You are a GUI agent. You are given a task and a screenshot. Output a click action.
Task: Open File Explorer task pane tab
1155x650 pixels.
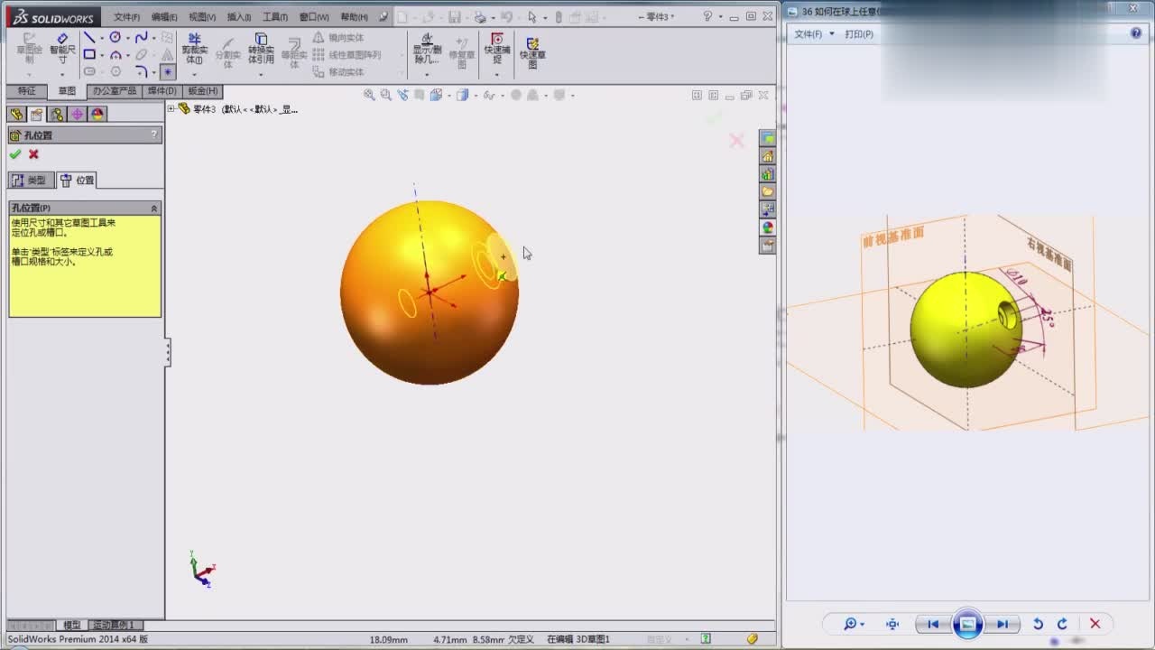pyautogui.click(x=767, y=191)
